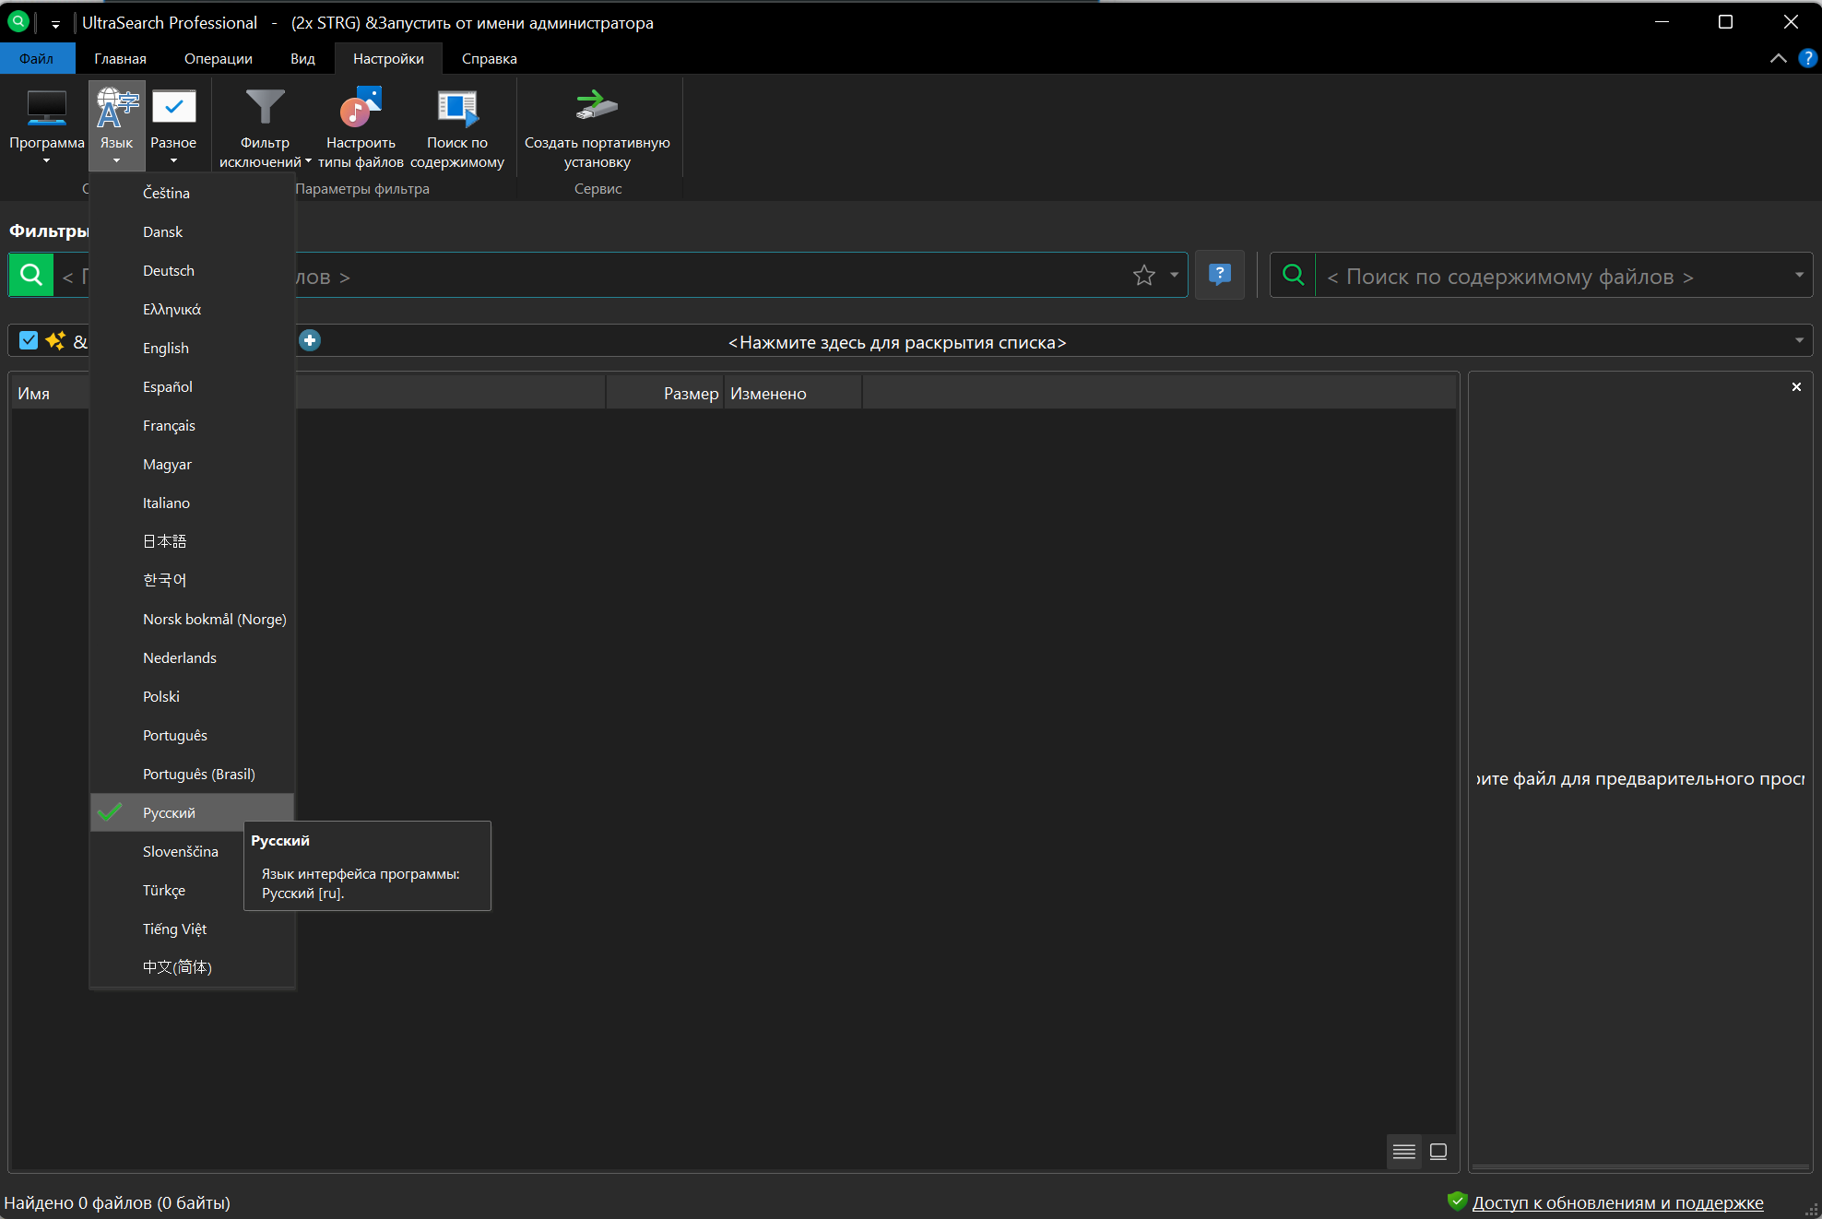The image size is (1822, 1219).
Task: Click the content search magnifier icon
Action: pyautogui.click(x=1294, y=275)
